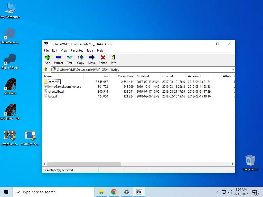Click the taskbar search box
Image resolution: width=263 pixels, height=197 pixels.
tap(53, 192)
